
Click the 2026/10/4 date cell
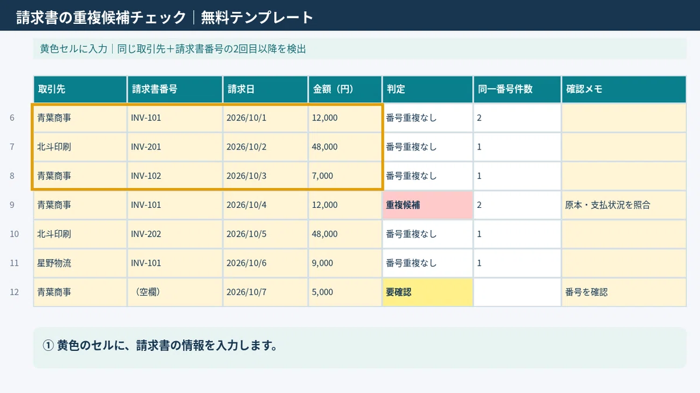[x=265, y=205]
